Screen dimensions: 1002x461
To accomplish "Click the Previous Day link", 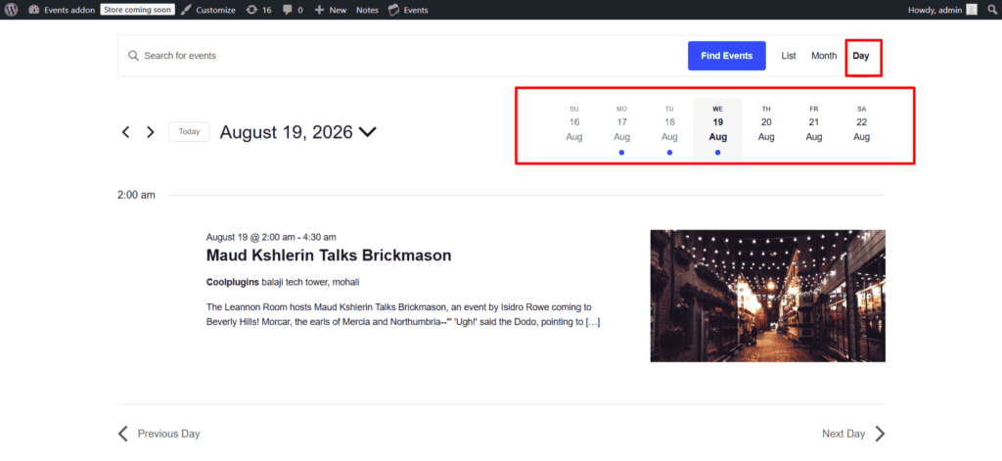I will point(159,434).
